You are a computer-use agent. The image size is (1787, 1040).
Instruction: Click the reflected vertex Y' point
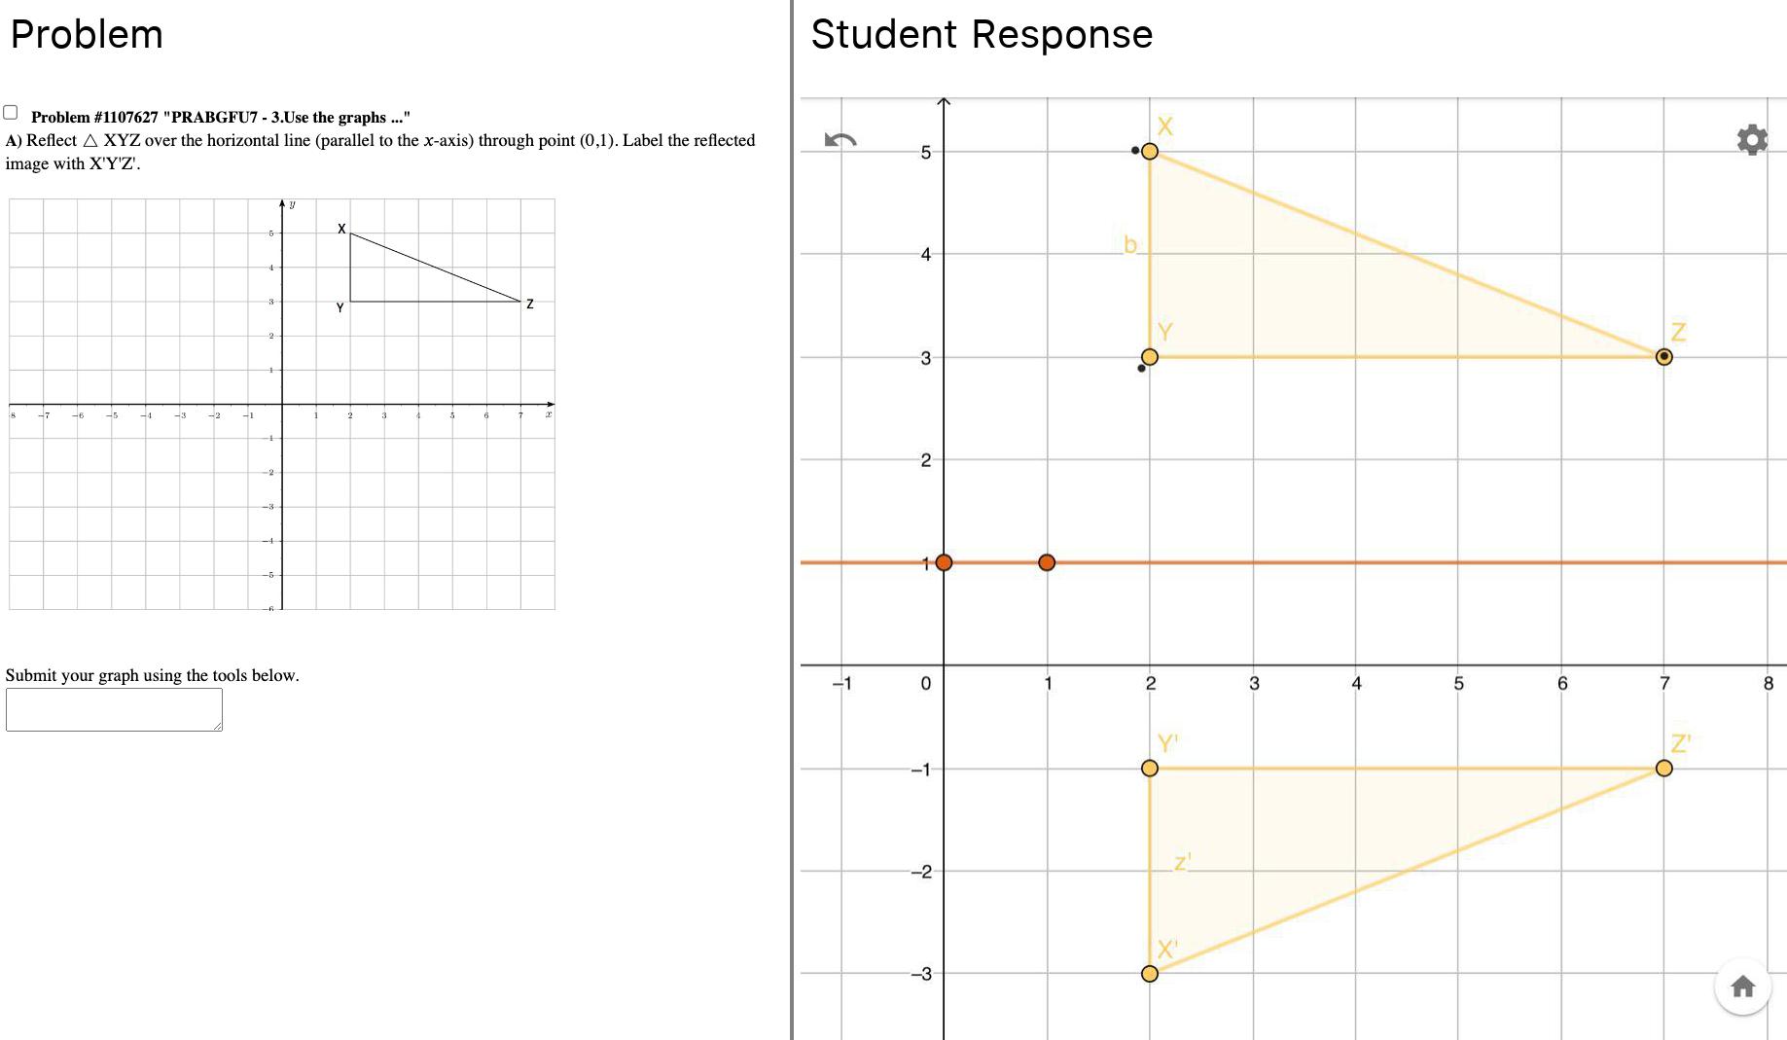tap(1150, 769)
